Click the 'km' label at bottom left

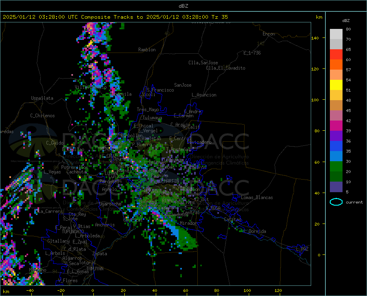click(6, 292)
